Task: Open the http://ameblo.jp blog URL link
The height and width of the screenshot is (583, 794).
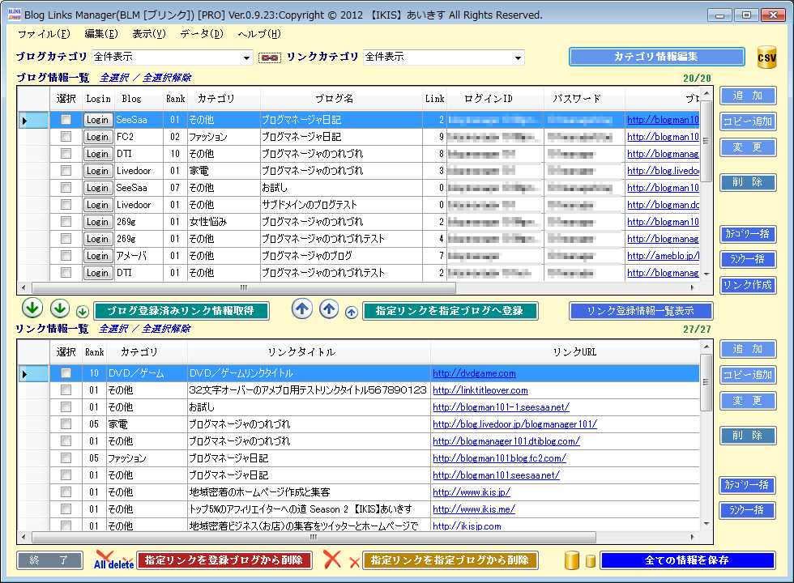Action: (664, 256)
